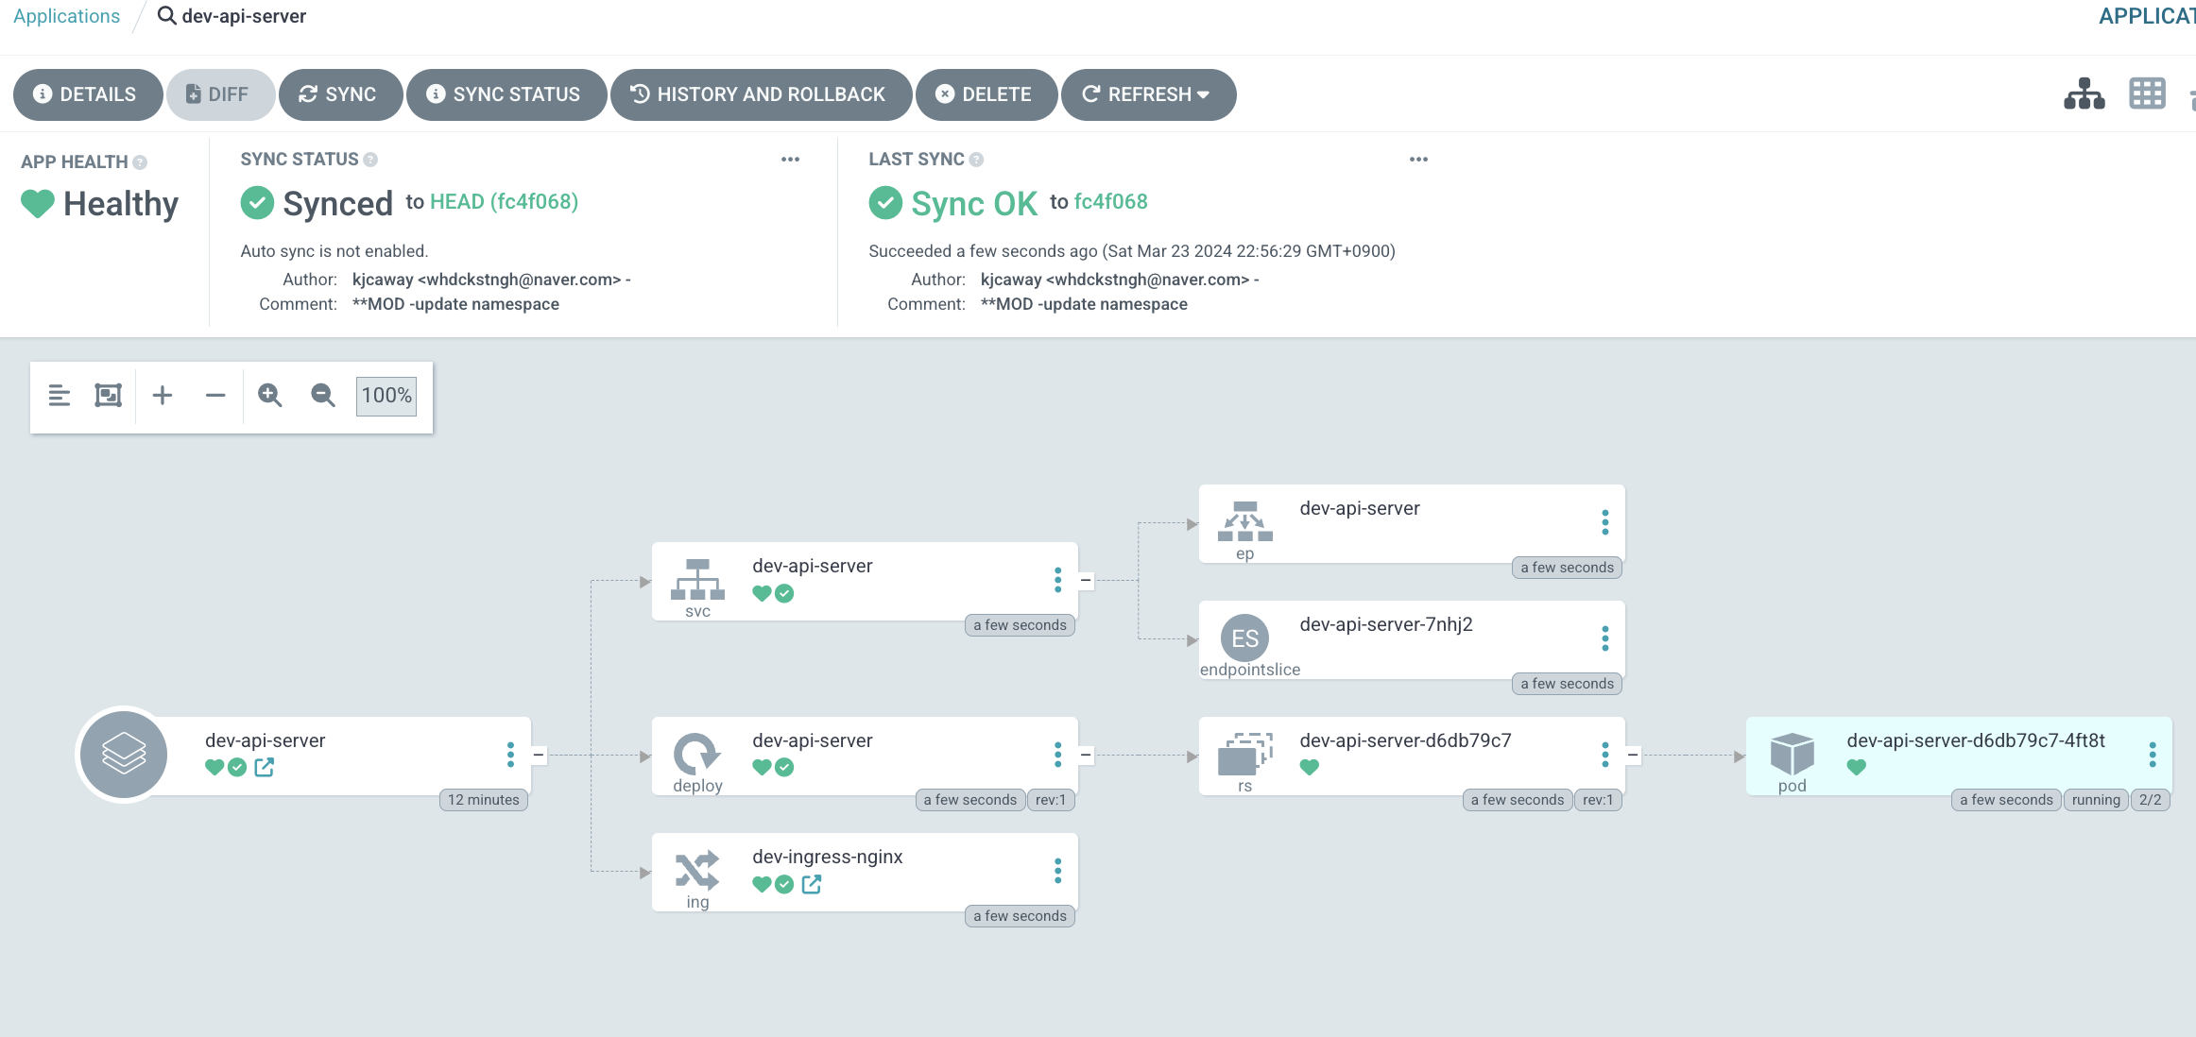Image resolution: width=2196 pixels, height=1037 pixels.
Task: Select the dev-api-server-d6db79c7 rs node icon
Action: pos(1244,755)
